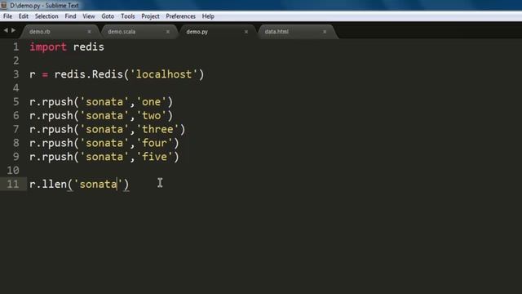The height and width of the screenshot is (294, 522).
Task: Close the data.html tab
Action: 325,32
